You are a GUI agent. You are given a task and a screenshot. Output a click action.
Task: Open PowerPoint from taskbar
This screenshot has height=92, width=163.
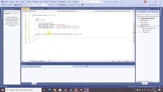click(76, 90)
